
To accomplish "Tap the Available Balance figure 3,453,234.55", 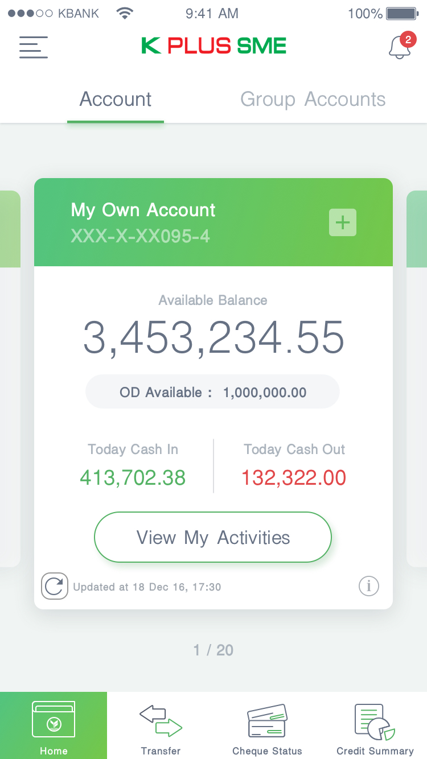I will 213,337.
